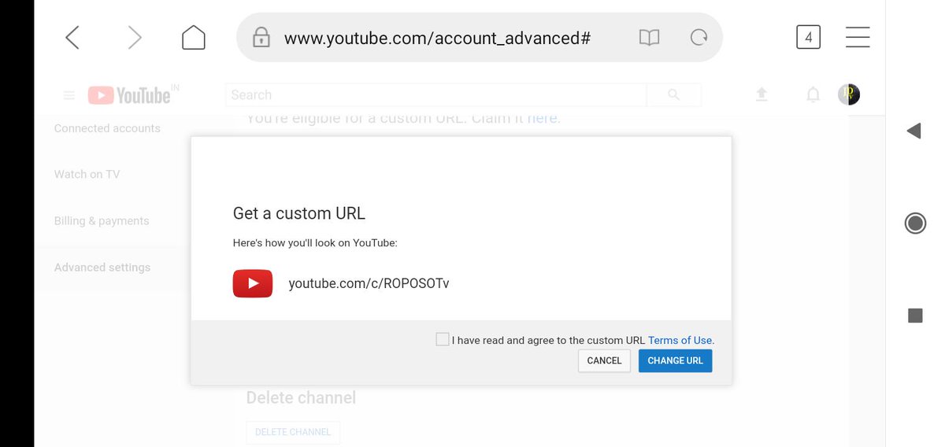Image resolution: width=945 pixels, height=447 pixels.
Task: Click 'Here's how you'll look on YouTube' text
Action: [x=315, y=243]
